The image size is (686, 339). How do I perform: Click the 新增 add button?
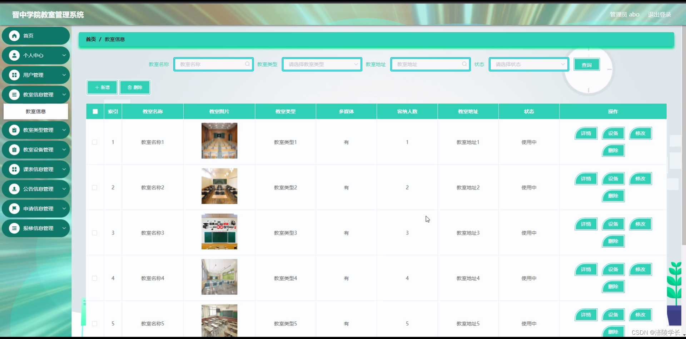[x=102, y=87]
